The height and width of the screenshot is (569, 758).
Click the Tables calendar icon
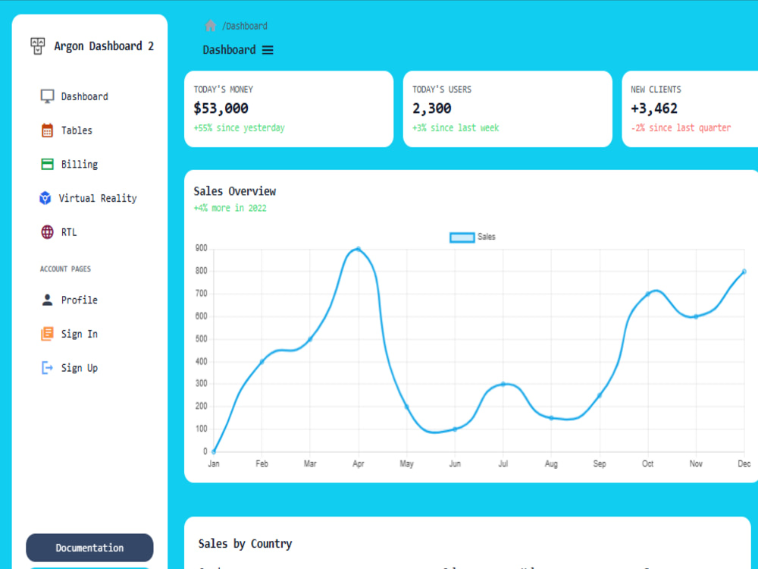click(45, 130)
